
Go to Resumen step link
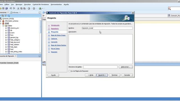pos(54,52)
